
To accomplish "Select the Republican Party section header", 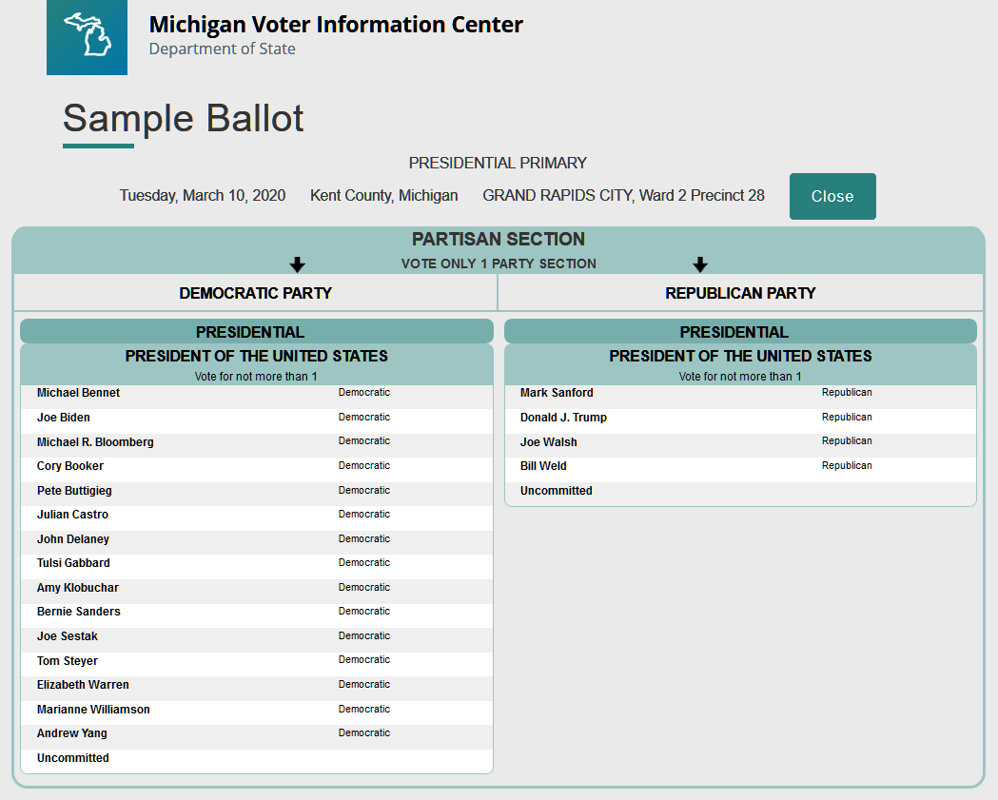I will point(740,293).
